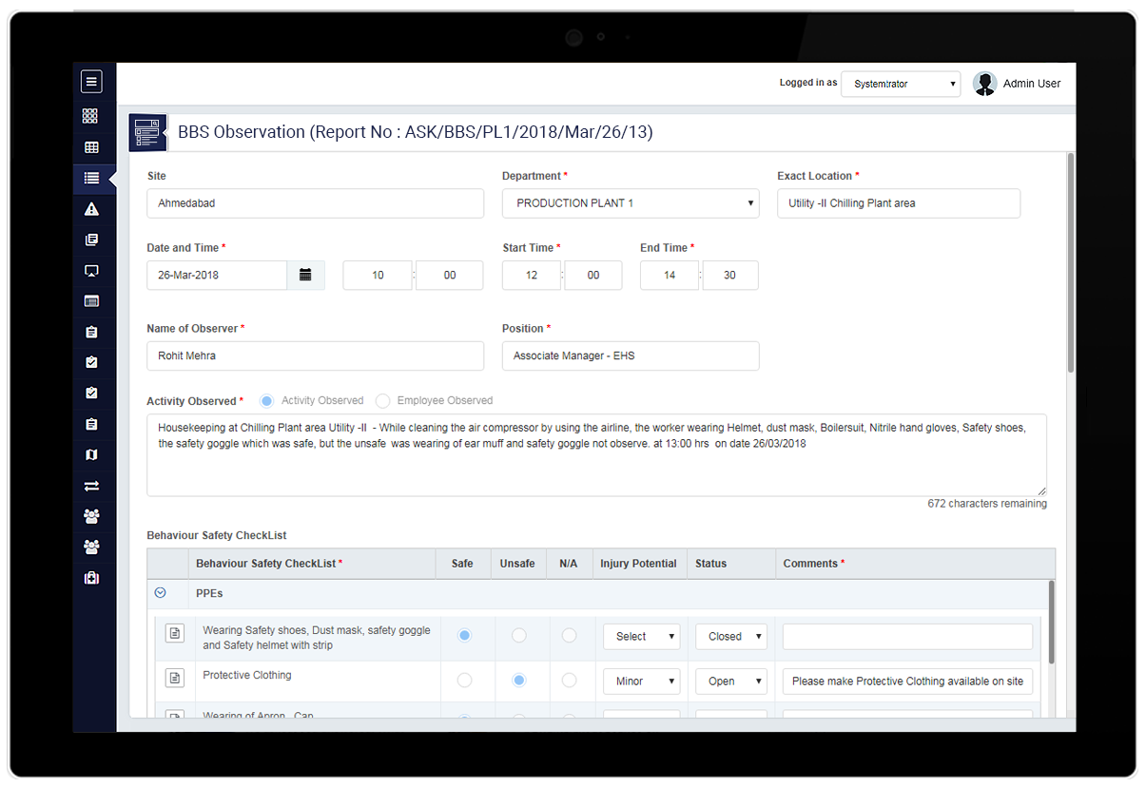The image size is (1146, 787).
Task: Open the warning triangle sidebar icon
Action: pyautogui.click(x=91, y=209)
